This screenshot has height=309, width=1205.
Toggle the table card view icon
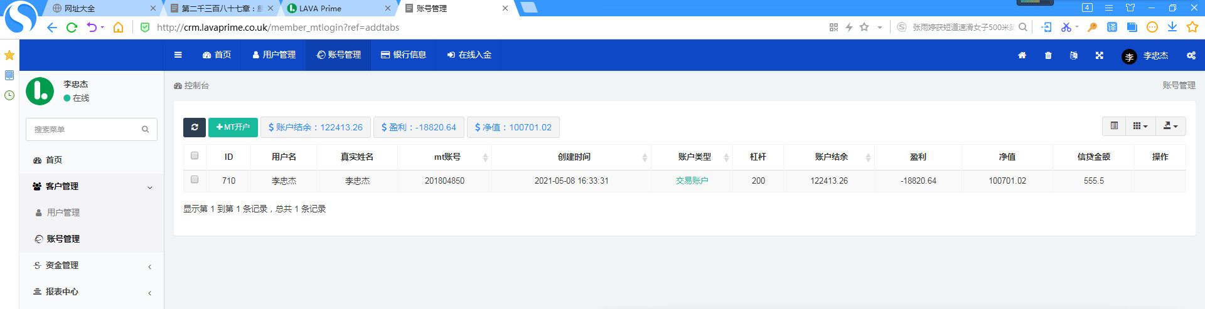tap(1114, 126)
